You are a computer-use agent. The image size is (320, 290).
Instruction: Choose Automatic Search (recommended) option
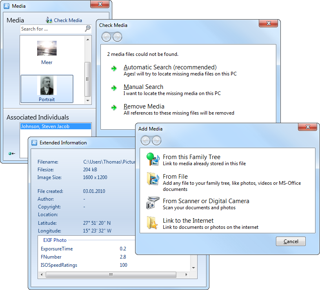point(170,67)
